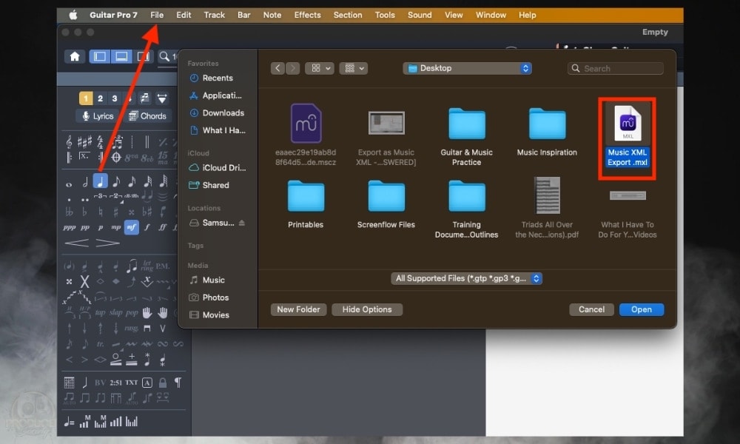Open the tempo automation note-equals icon

pyautogui.click(x=69, y=422)
